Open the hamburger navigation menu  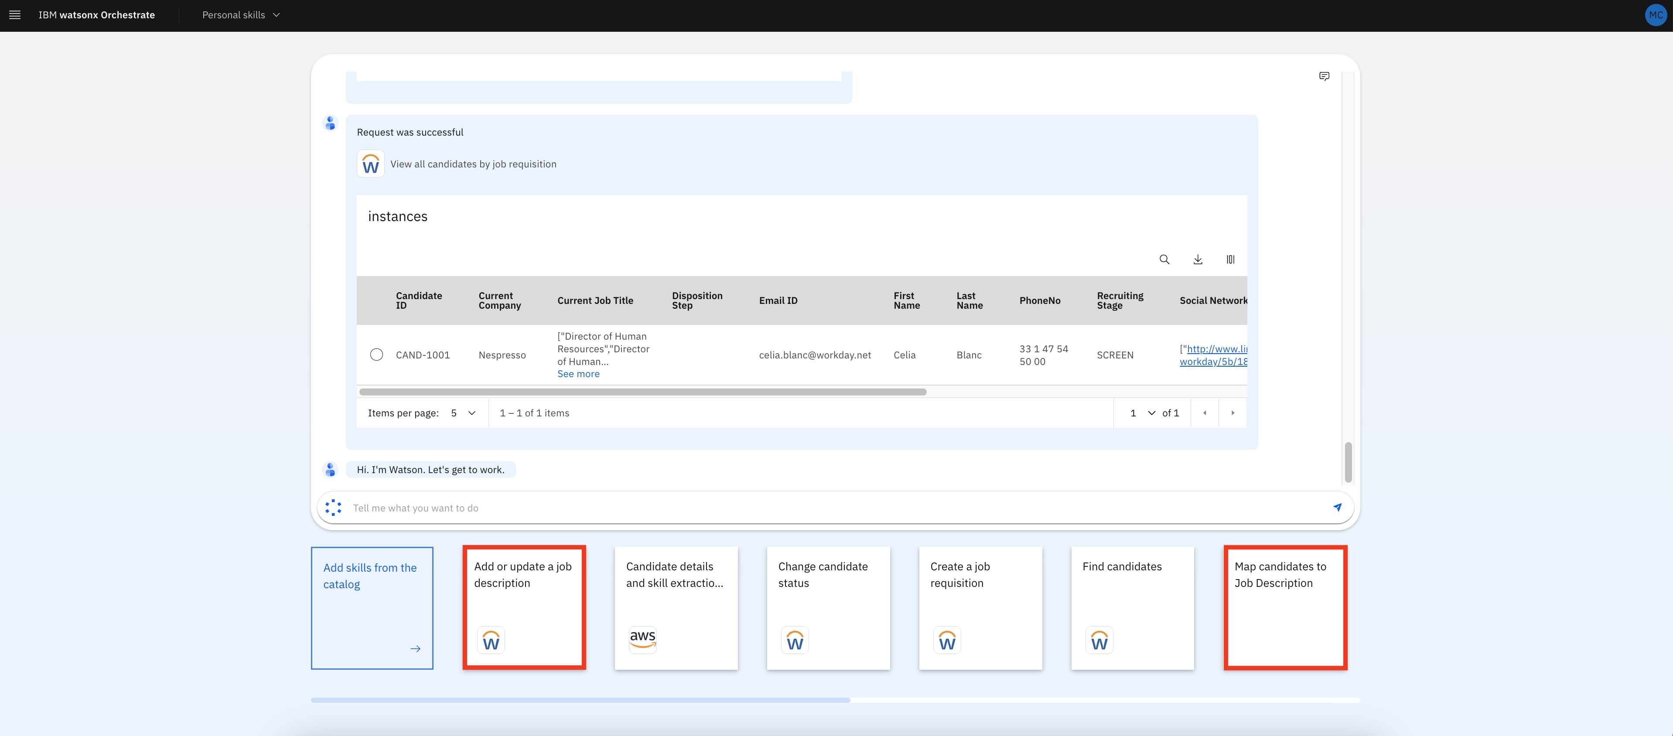pos(14,14)
